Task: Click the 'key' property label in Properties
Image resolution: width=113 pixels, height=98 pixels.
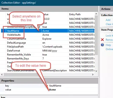Action: pyautogui.click(x=7, y=86)
